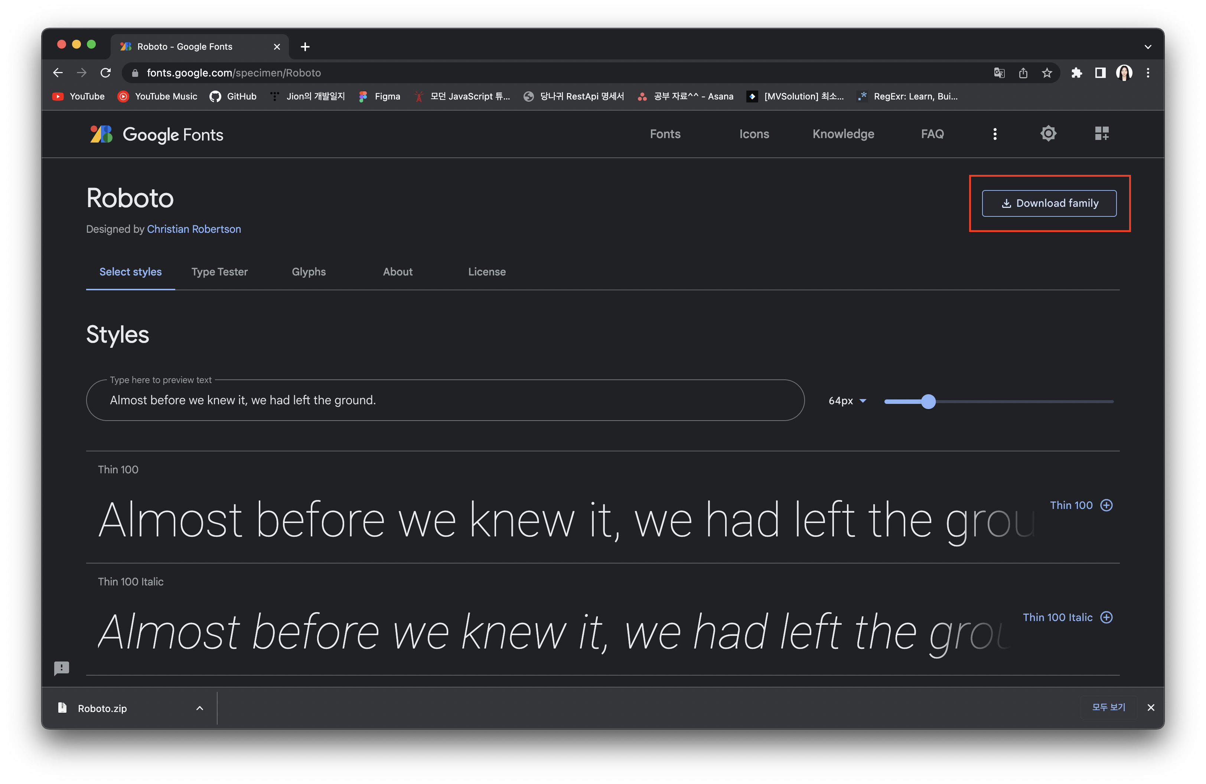
Task: Click the Google Translate icon in address bar
Action: pyautogui.click(x=999, y=73)
